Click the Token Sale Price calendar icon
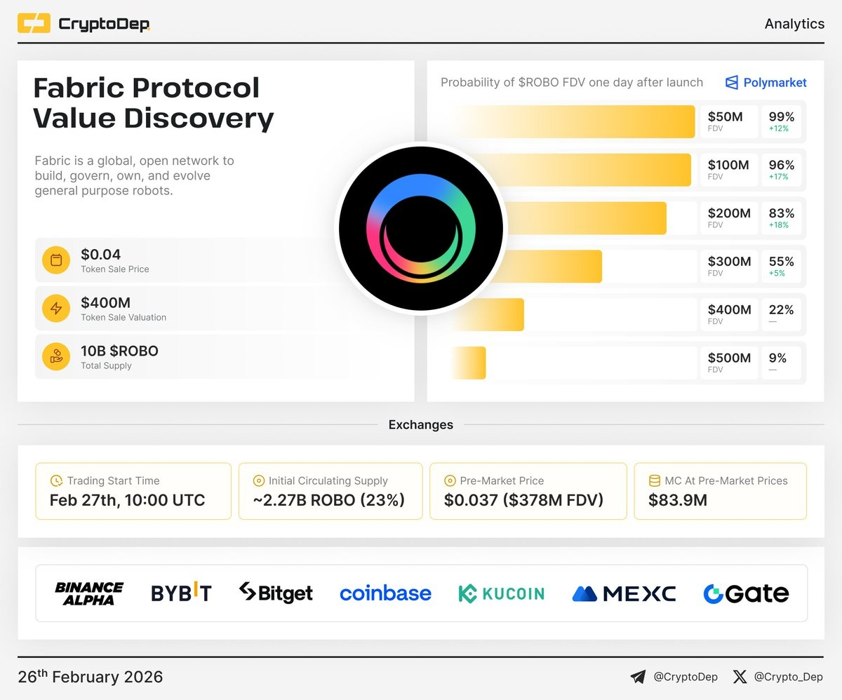This screenshot has height=700, width=842. coord(56,260)
